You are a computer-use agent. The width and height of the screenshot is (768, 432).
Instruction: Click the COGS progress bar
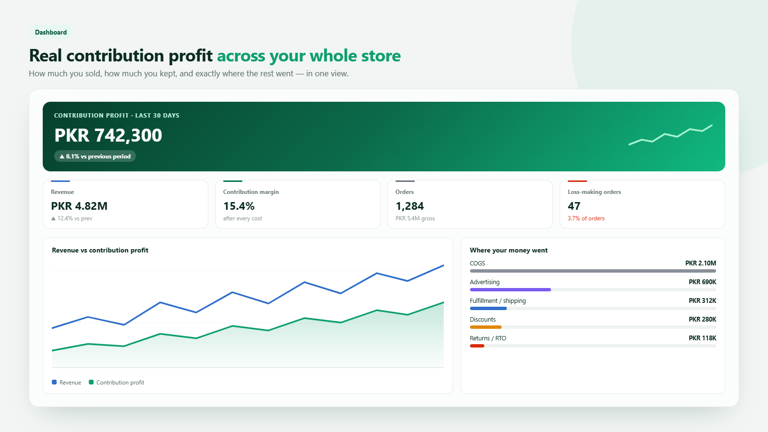[x=593, y=271]
